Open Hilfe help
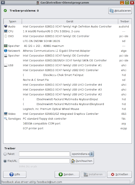The height and width of the screenshot is (185, 135). (15, 174)
